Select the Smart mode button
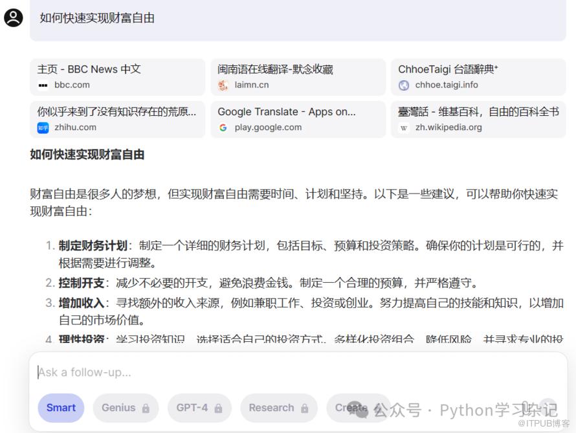576x433 pixels. [61, 408]
